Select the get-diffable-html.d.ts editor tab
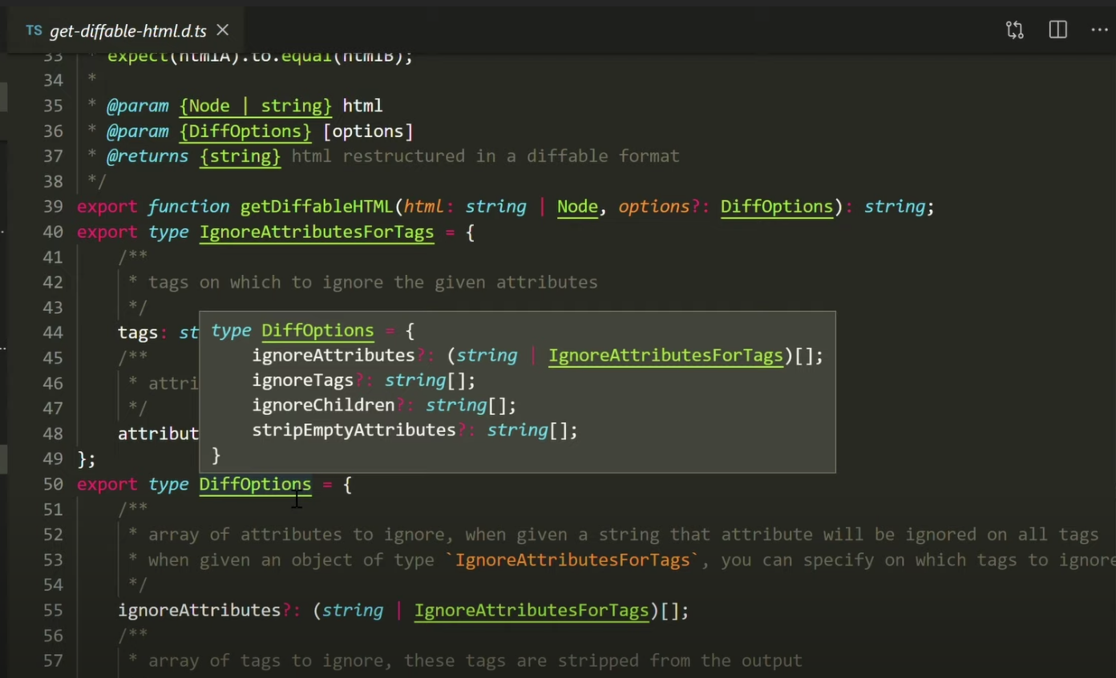Screen dimensions: 1116x678 [127, 30]
